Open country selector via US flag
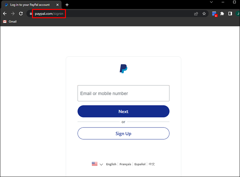240x177 pixels. pyautogui.click(x=95, y=164)
